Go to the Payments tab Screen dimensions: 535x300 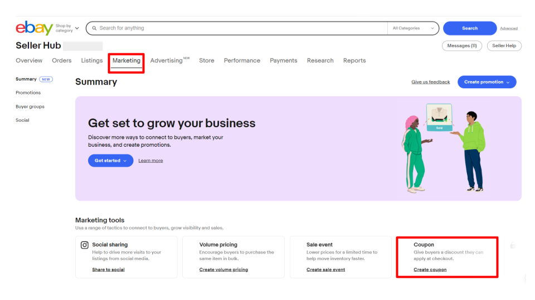point(283,61)
